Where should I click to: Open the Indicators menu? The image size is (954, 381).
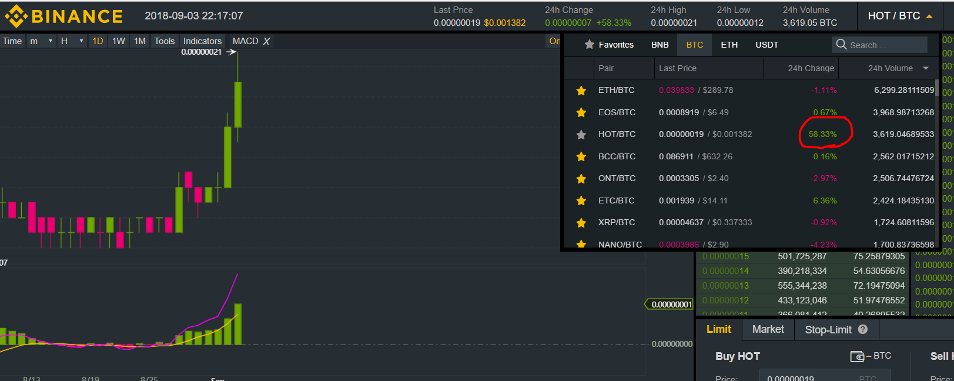pyautogui.click(x=202, y=41)
